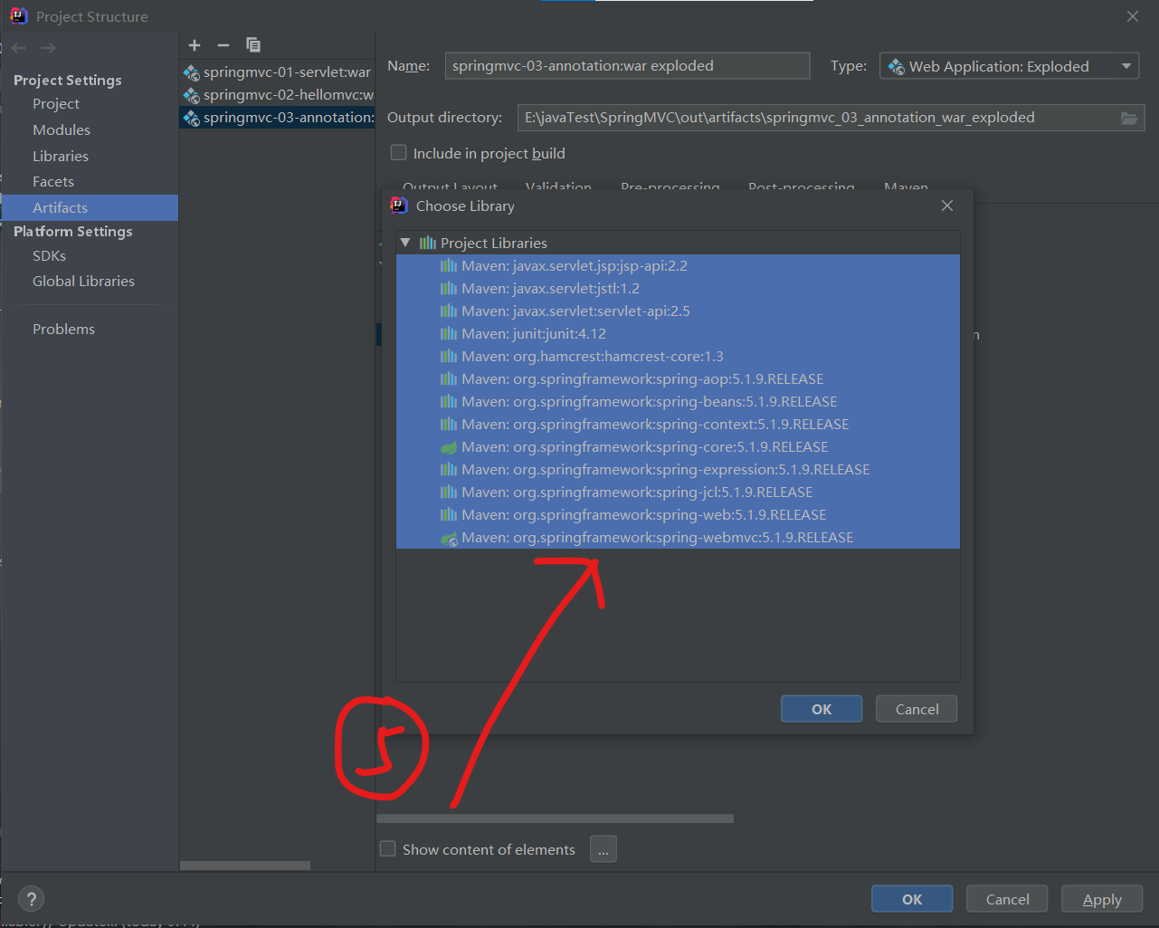Image resolution: width=1159 pixels, height=928 pixels.
Task: Select springmvc-01-servlet:war artifact
Action: click(277, 72)
